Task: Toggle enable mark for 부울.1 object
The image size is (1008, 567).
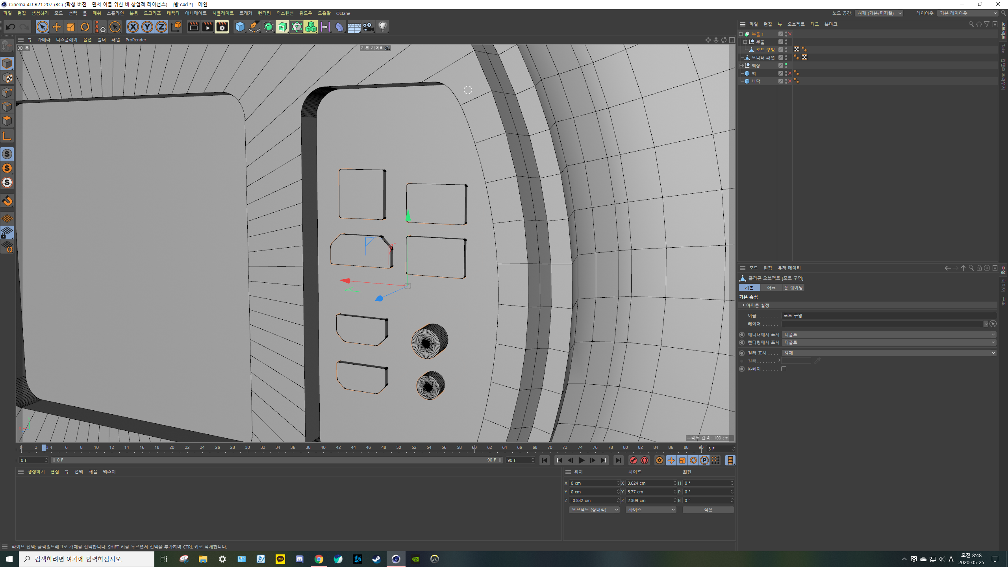Action: pyautogui.click(x=790, y=34)
